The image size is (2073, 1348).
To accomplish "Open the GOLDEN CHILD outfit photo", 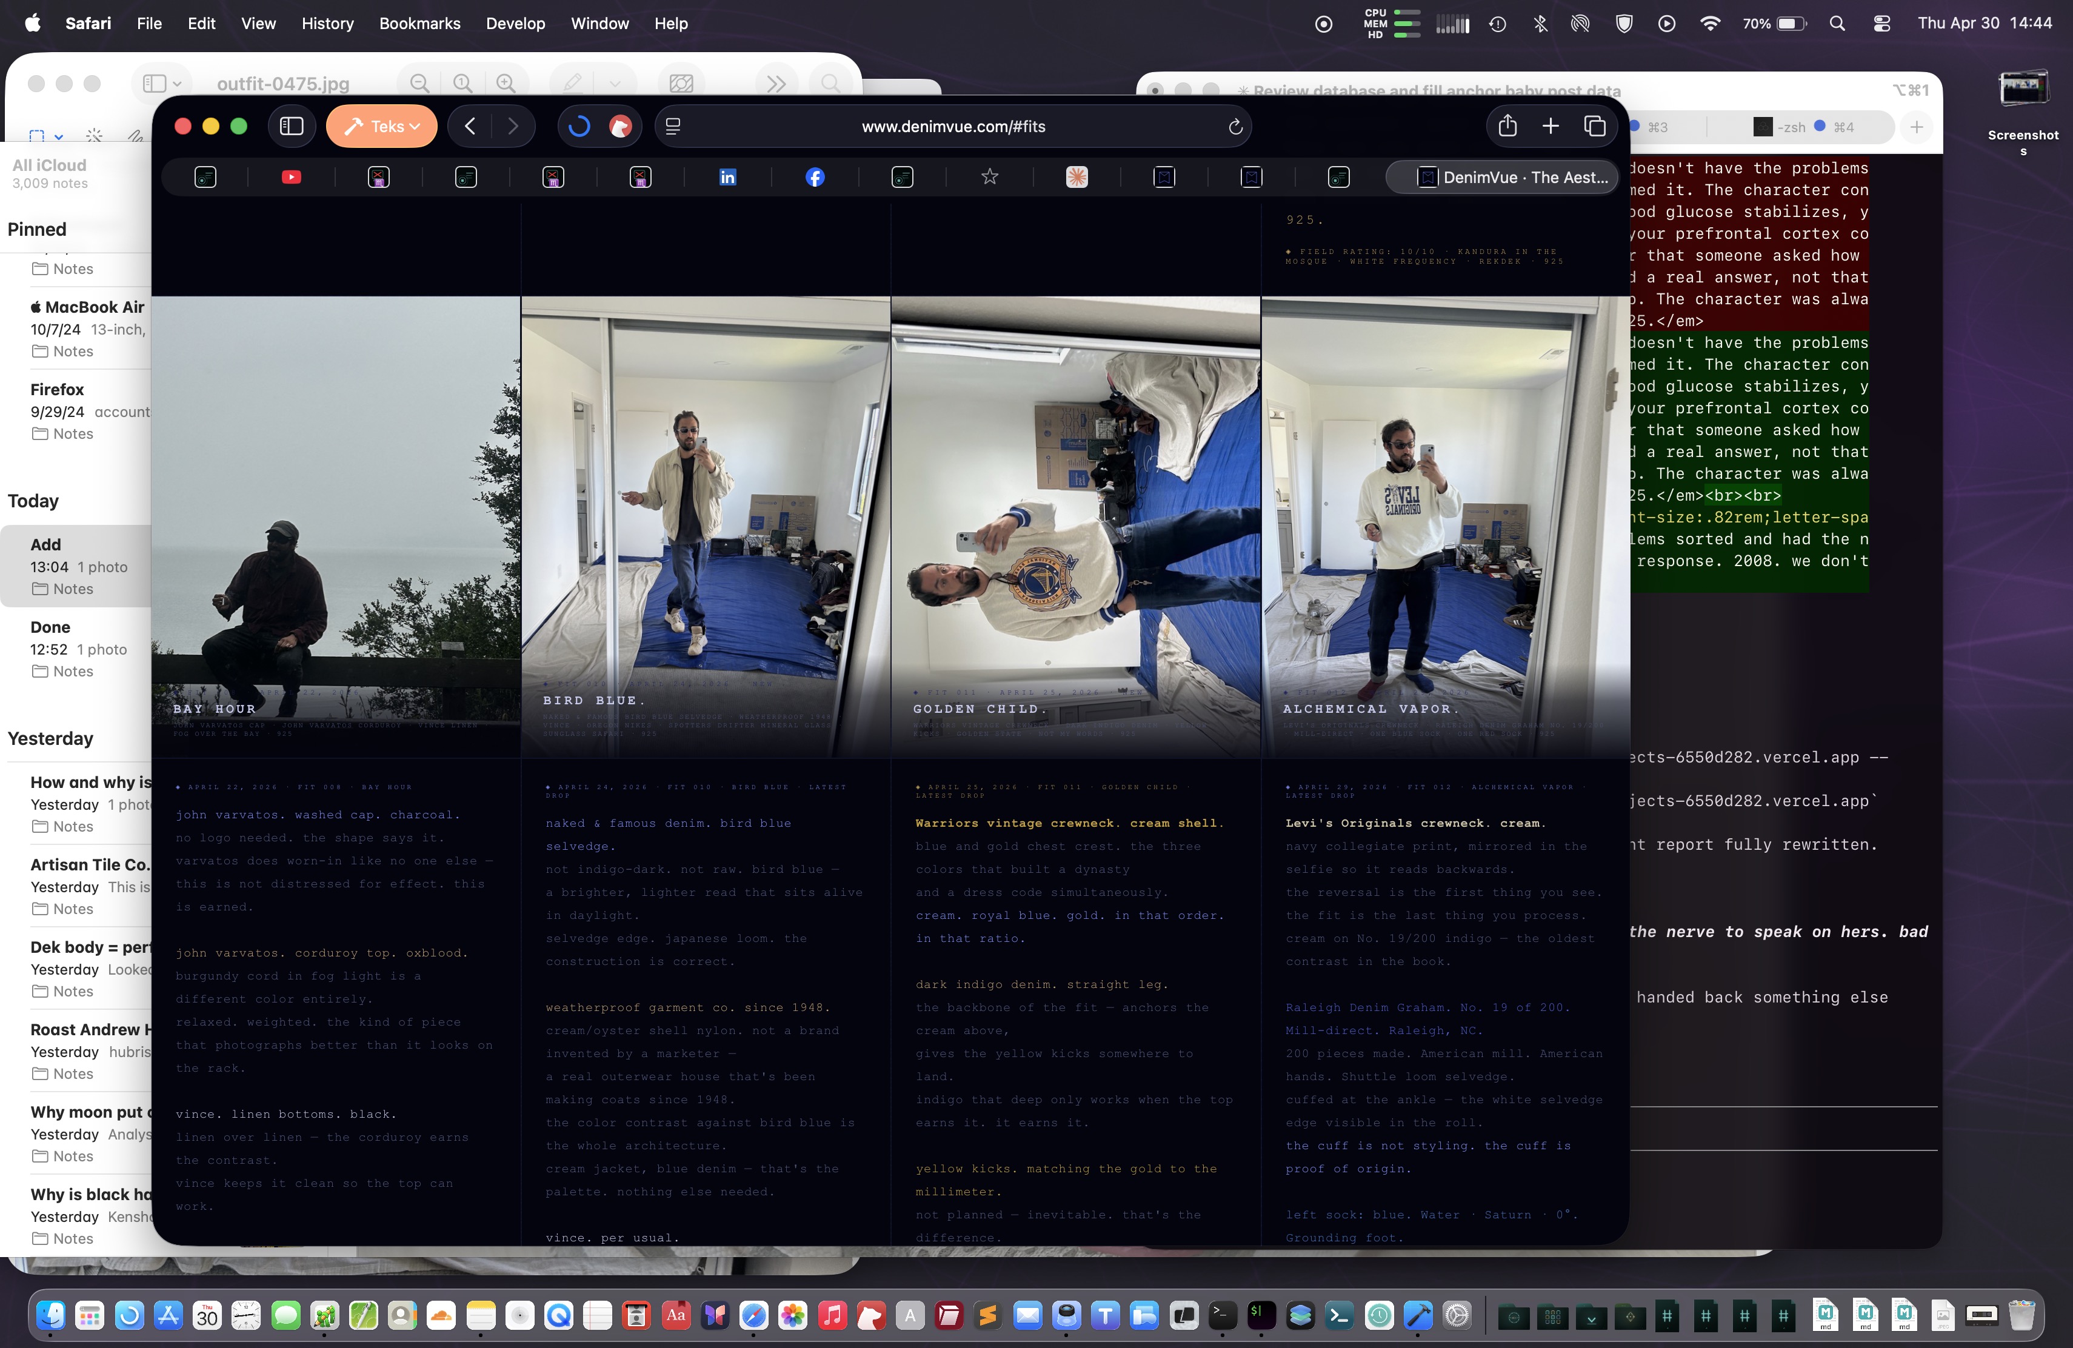I will coord(1076,527).
